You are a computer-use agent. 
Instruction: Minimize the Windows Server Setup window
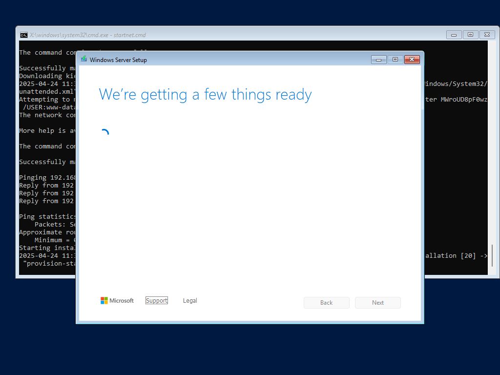[379, 60]
